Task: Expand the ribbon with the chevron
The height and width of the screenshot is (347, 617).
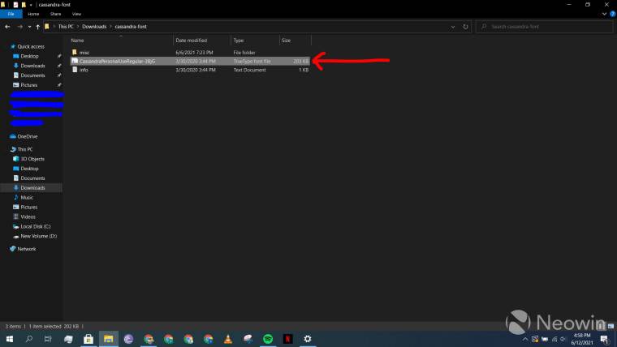Action: [603, 14]
